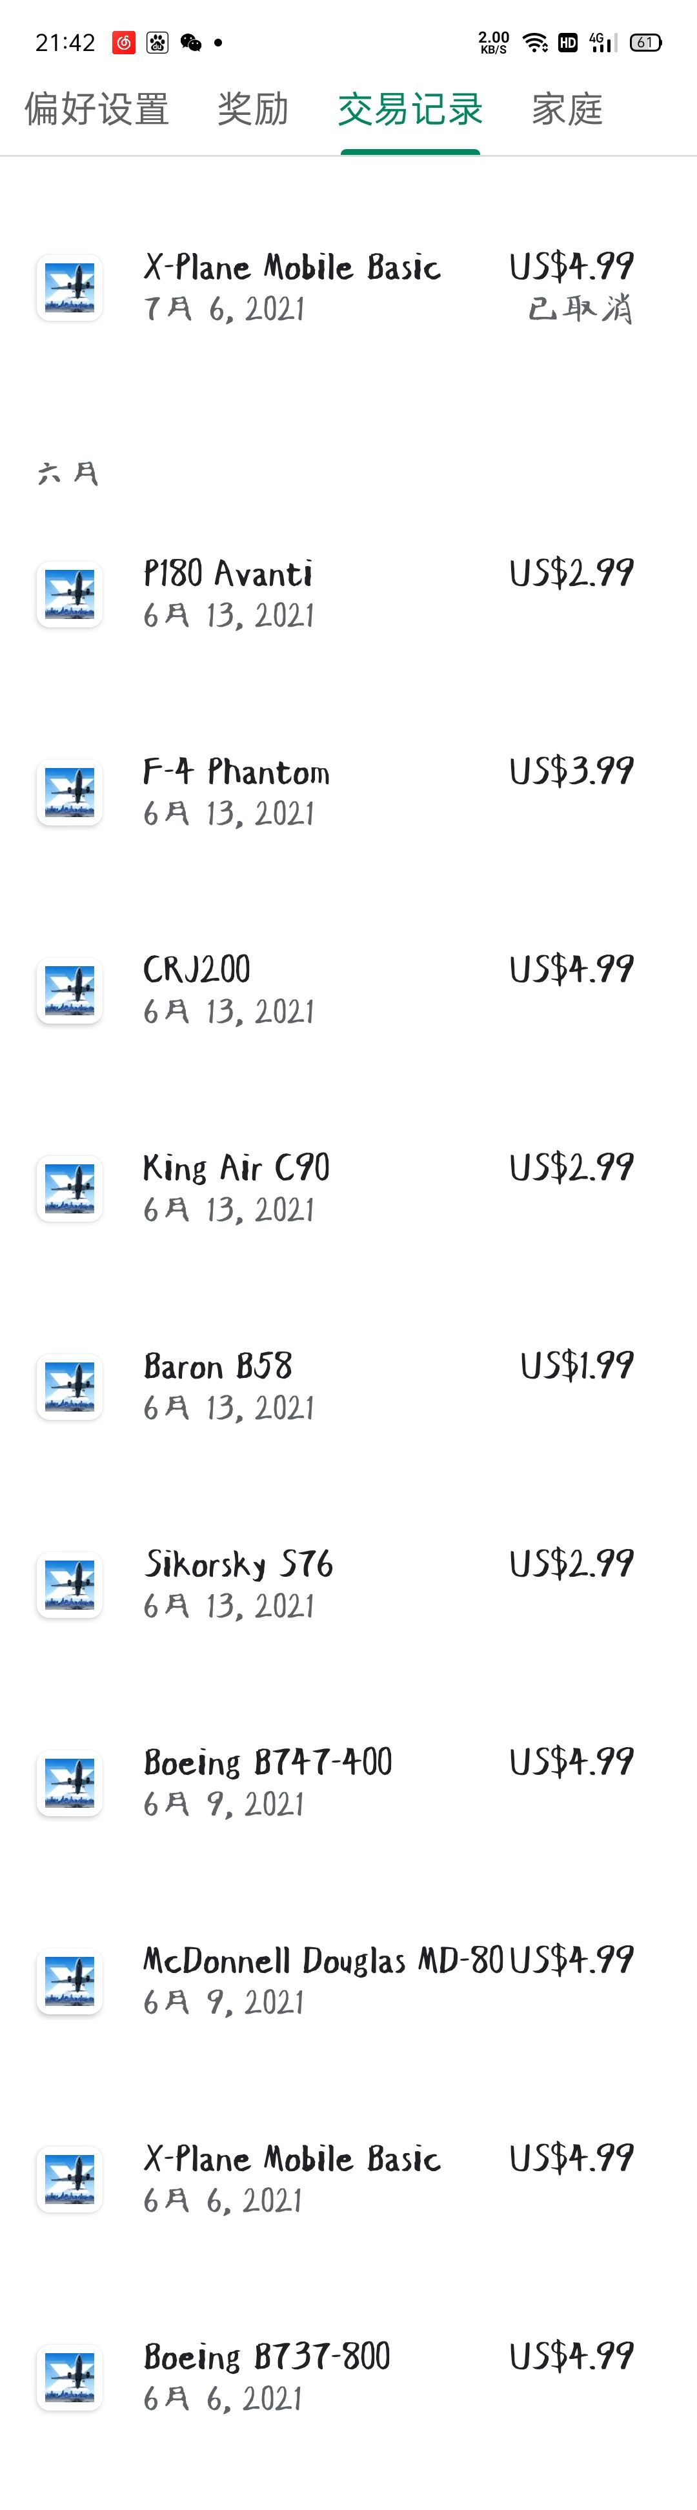Tap the CRJ200 purchase icon
The image size is (697, 2510).
click(x=69, y=990)
